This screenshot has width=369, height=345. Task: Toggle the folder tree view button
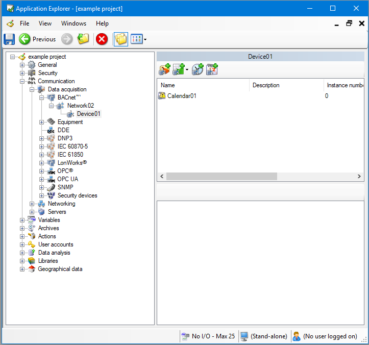coord(120,39)
